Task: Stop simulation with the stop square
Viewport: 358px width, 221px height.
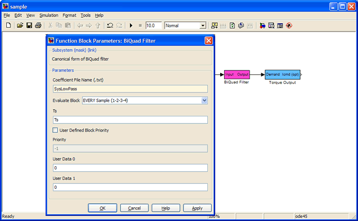Action: point(140,25)
